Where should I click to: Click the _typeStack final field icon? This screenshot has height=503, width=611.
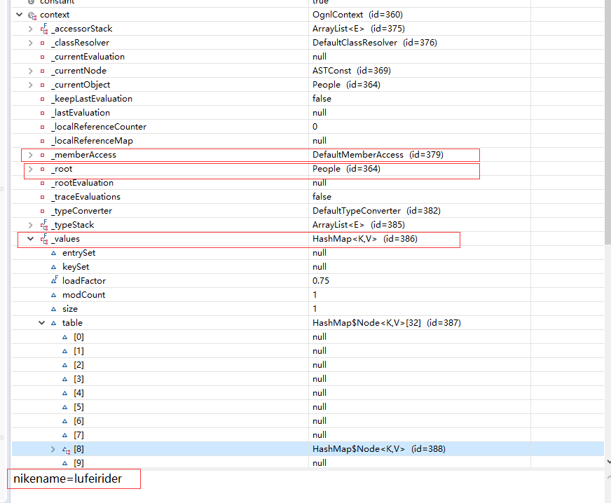pyautogui.click(x=44, y=225)
